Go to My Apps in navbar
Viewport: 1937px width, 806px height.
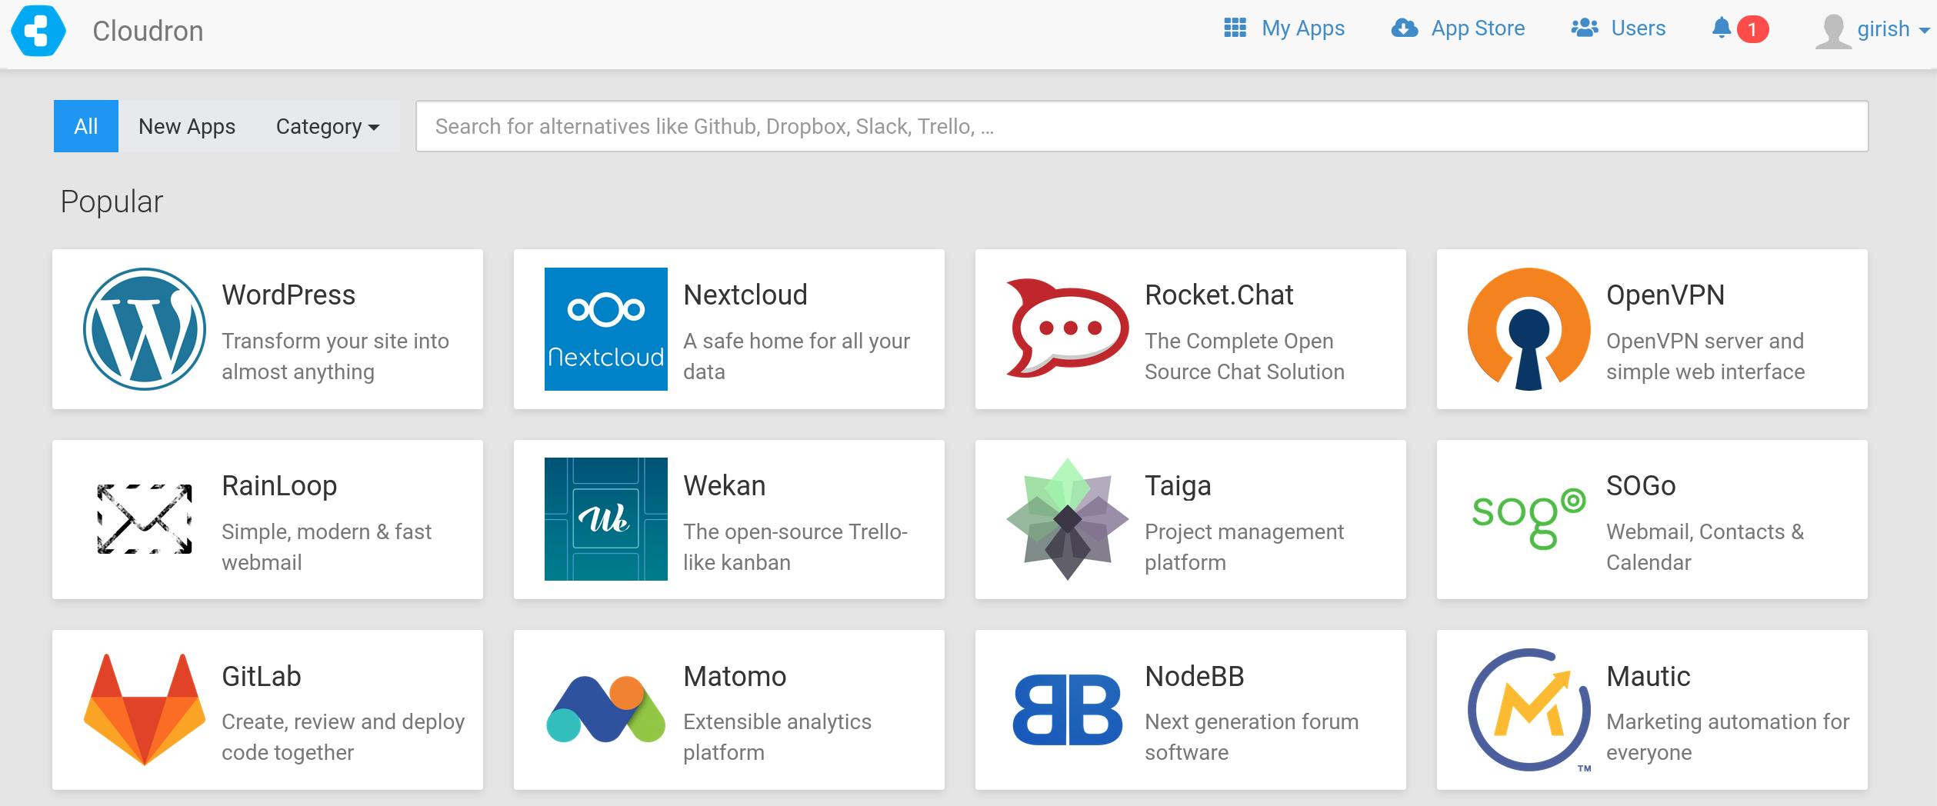pyautogui.click(x=1285, y=28)
